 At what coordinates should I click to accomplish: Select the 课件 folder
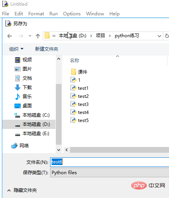[x=83, y=72]
